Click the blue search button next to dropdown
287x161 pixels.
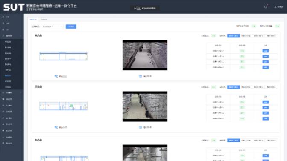(x=71, y=26)
